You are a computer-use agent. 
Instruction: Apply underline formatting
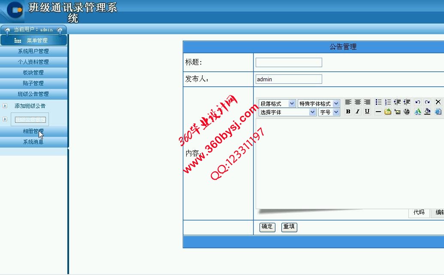pos(367,112)
